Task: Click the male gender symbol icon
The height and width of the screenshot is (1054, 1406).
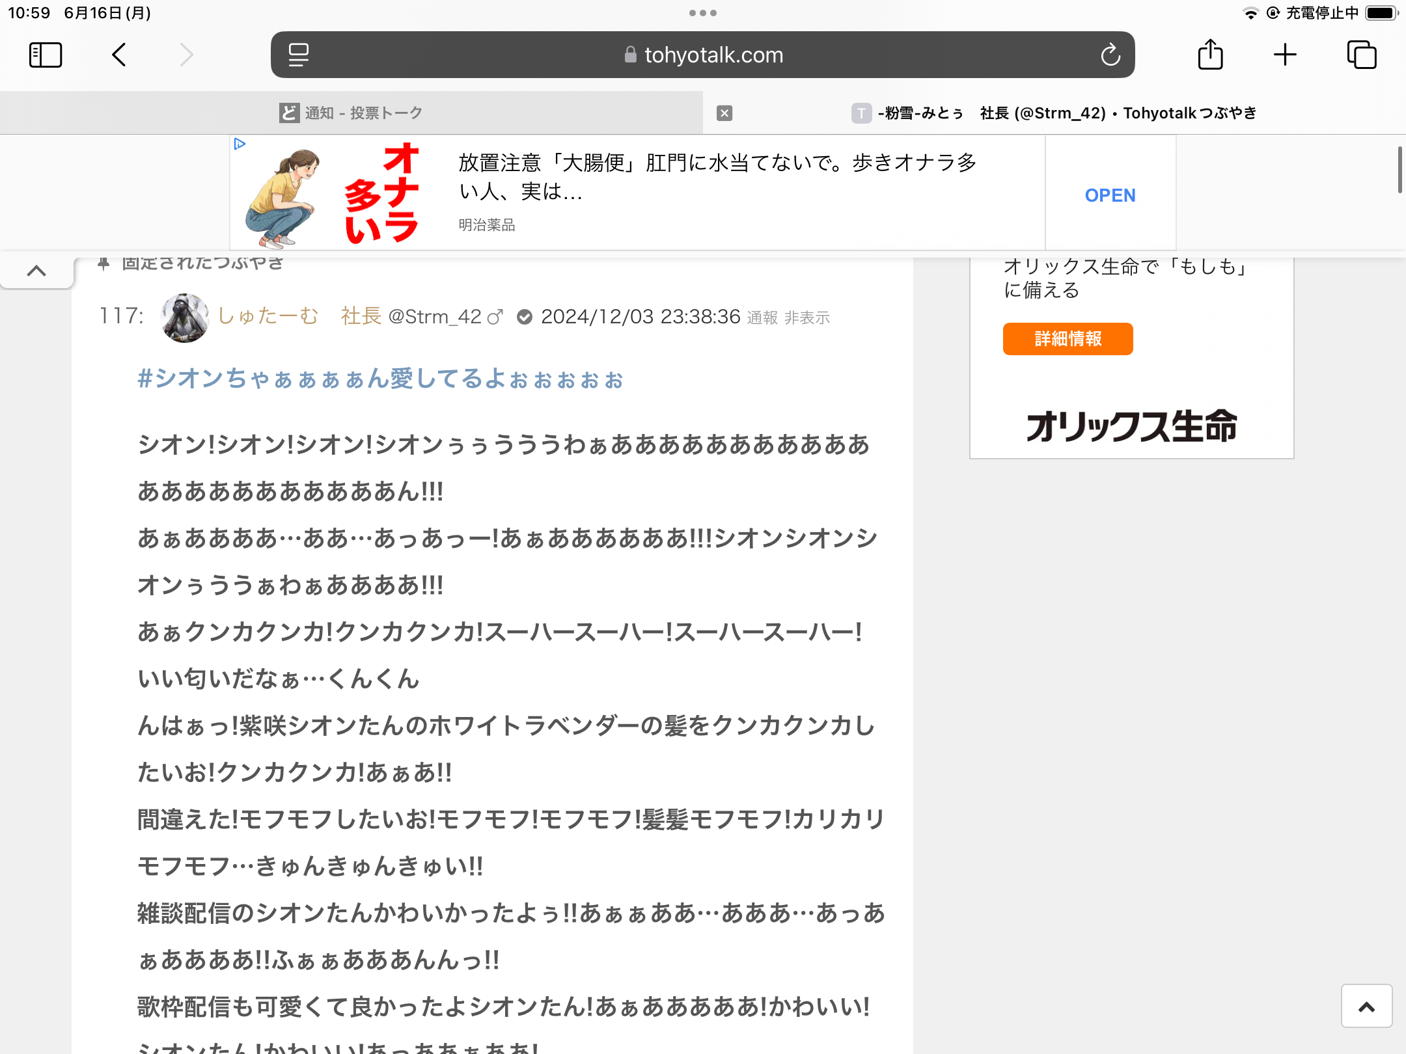Action: [x=495, y=317]
